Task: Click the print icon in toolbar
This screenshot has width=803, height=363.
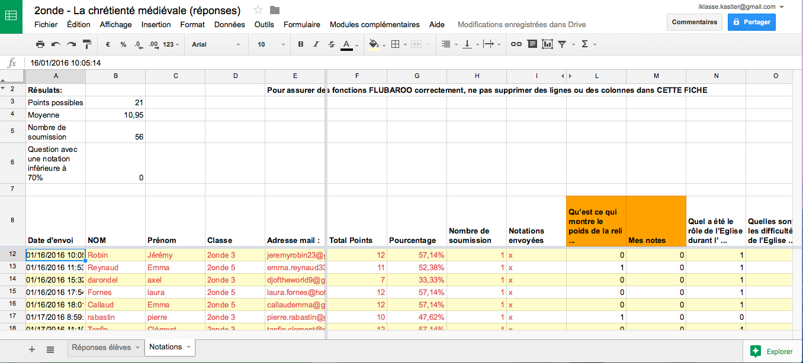Action: click(40, 44)
